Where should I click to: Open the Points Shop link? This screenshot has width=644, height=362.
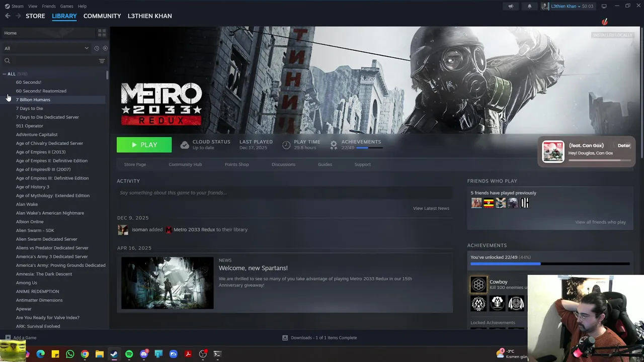pos(236,164)
